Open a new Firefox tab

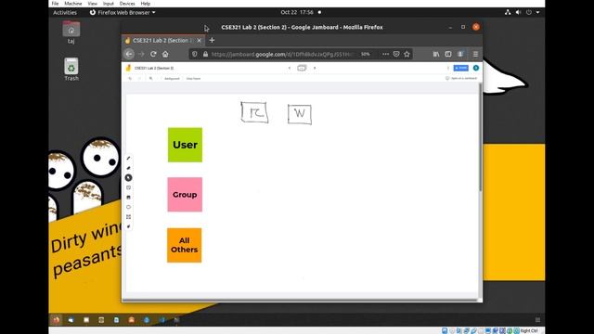coord(212,40)
